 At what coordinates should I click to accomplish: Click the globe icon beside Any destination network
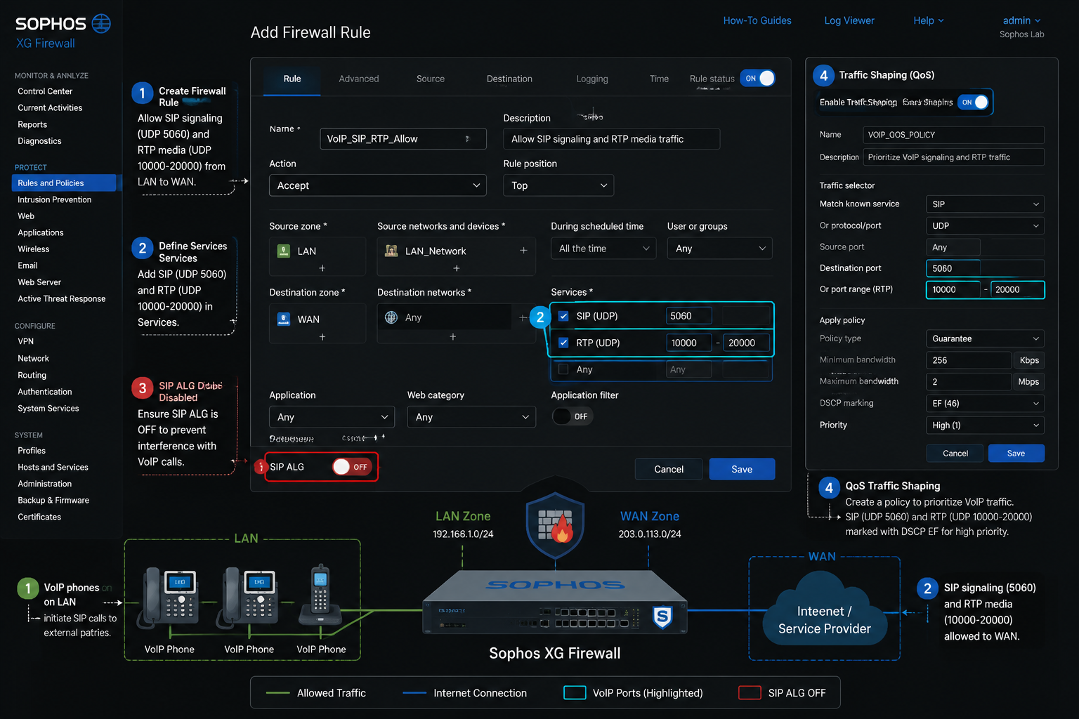point(391,317)
